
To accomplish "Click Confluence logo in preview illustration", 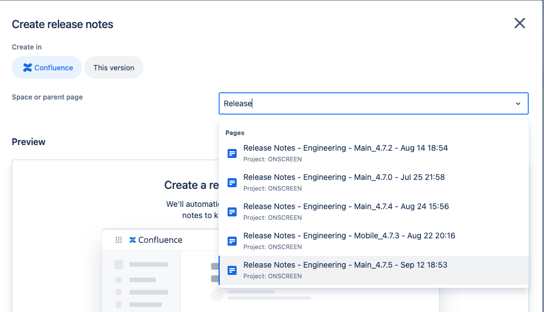I will (x=156, y=240).
